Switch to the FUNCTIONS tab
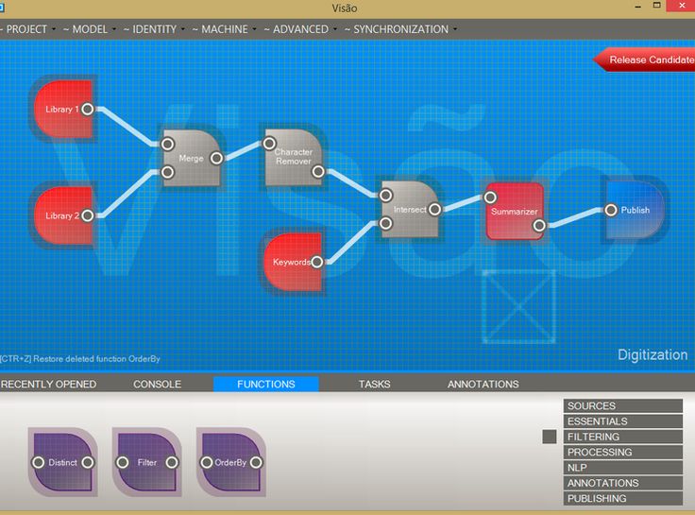The width and height of the screenshot is (695, 515). pyautogui.click(x=266, y=385)
